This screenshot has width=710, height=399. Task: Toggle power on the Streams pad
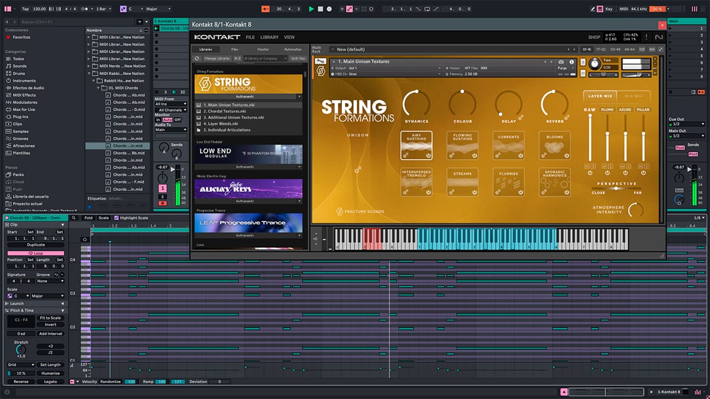tap(474, 192)
